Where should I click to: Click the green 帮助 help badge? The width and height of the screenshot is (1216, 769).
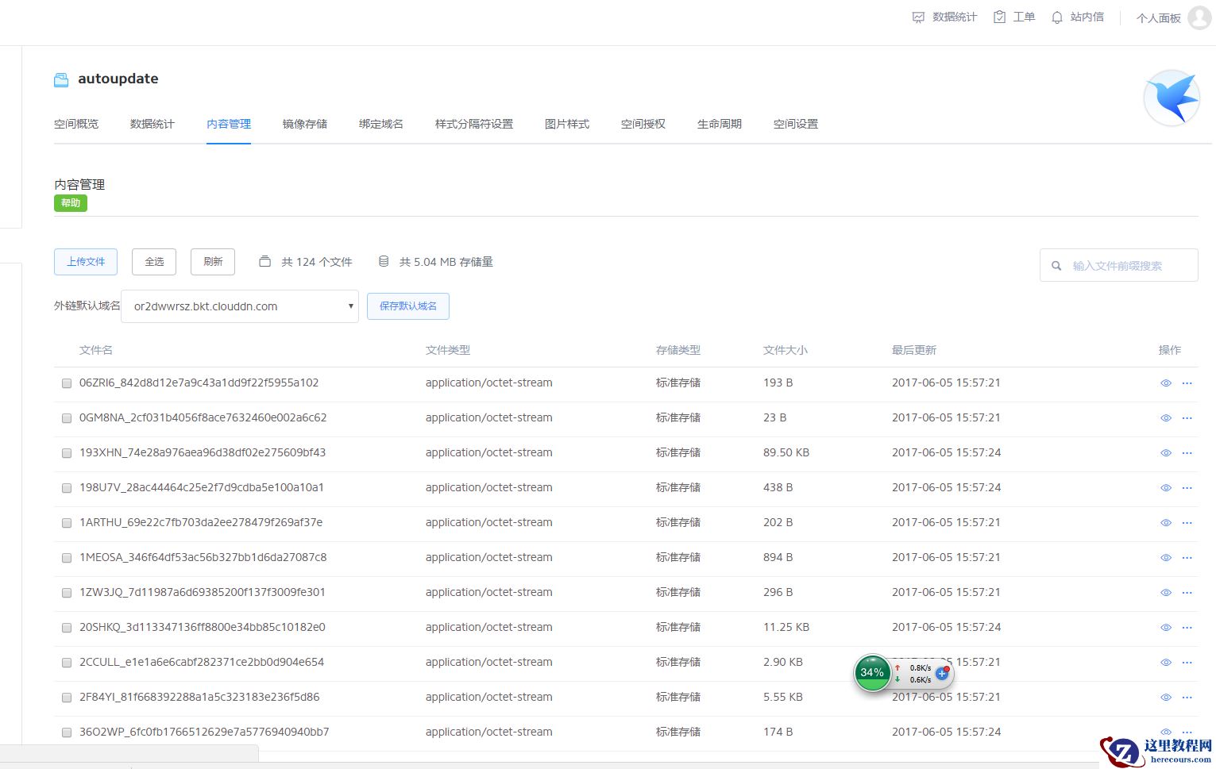pos(71,203)
